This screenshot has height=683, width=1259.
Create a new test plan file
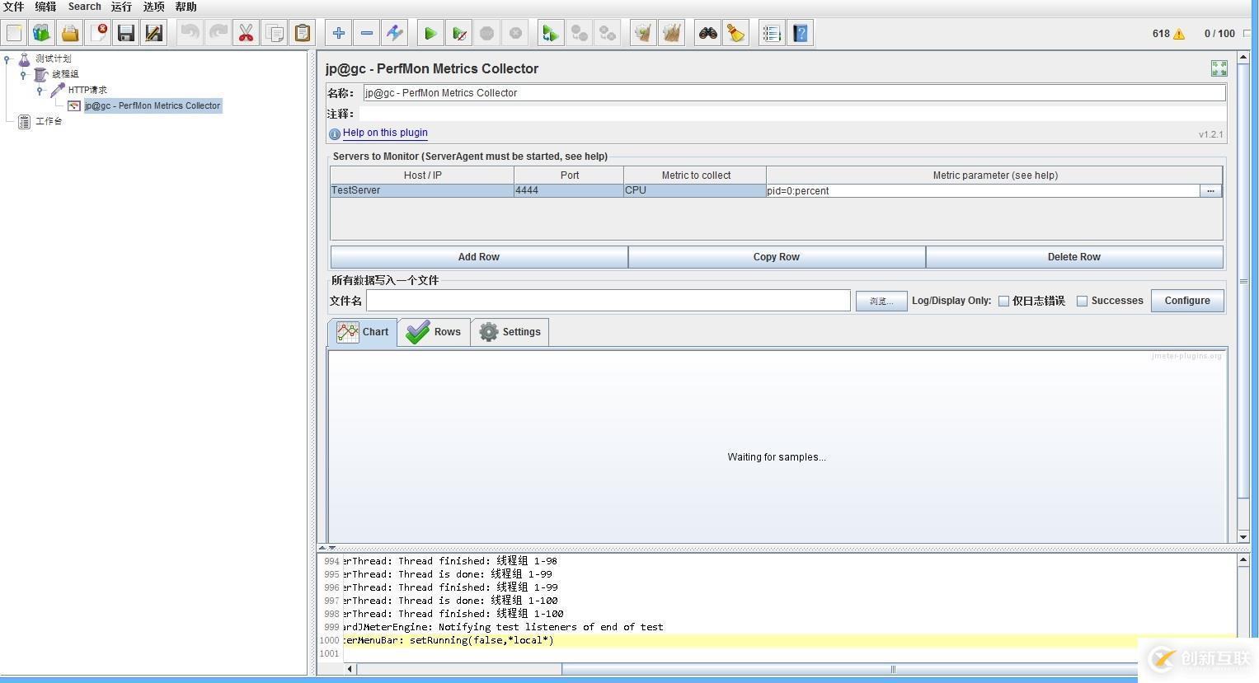tap(14, 33)
